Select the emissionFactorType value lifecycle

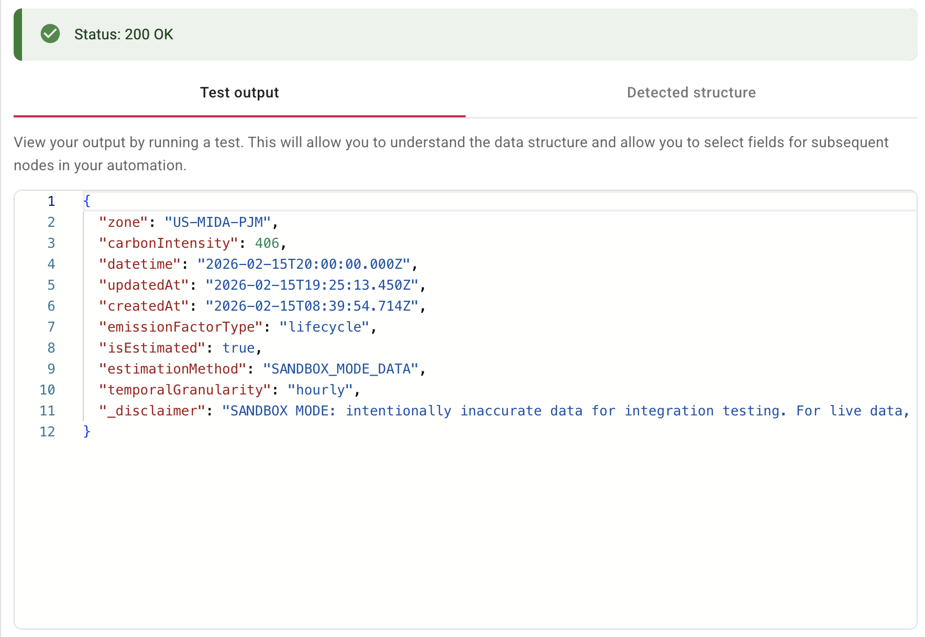click(325, 326)
